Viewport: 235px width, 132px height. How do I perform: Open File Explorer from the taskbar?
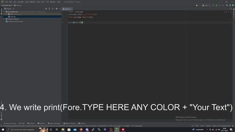[x=63, y=129]
